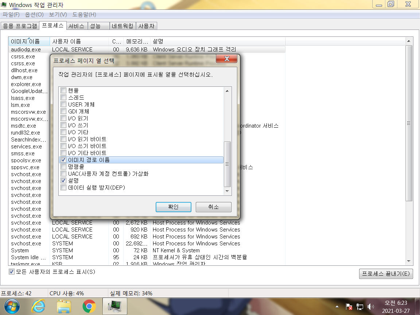Check the 스레드 column checkbox
The height and width of the screenshot is (315, 420).
(63, 97)
